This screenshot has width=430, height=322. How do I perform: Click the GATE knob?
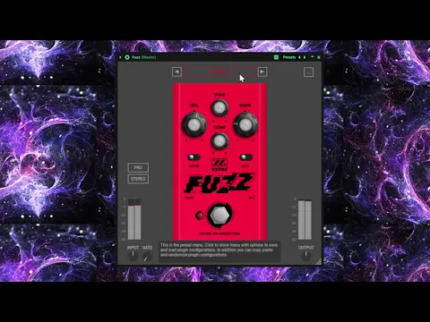tap(147, 257)
